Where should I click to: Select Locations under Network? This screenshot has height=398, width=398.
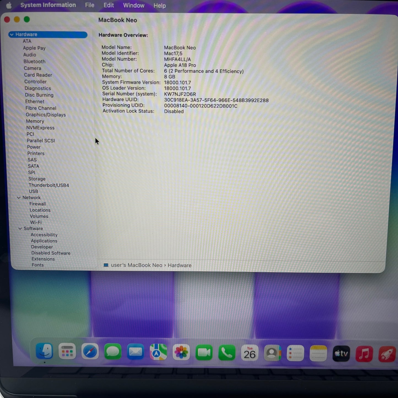pos(40,210)
